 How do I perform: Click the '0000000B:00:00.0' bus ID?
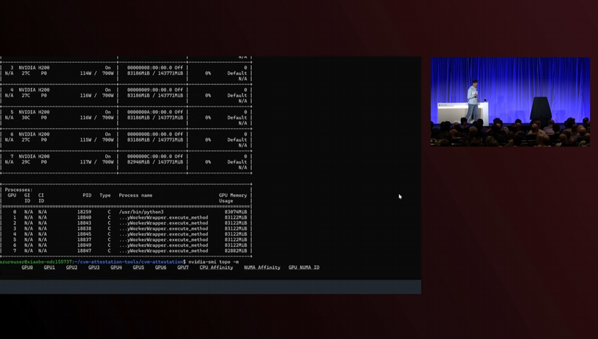[149, 135]
